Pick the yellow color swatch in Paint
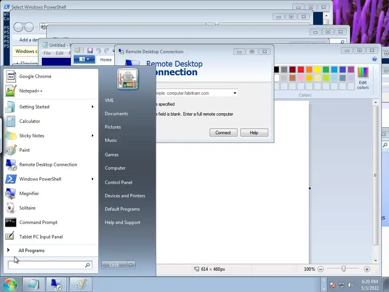Screen dimensions: 389x292 click(318, 70)
